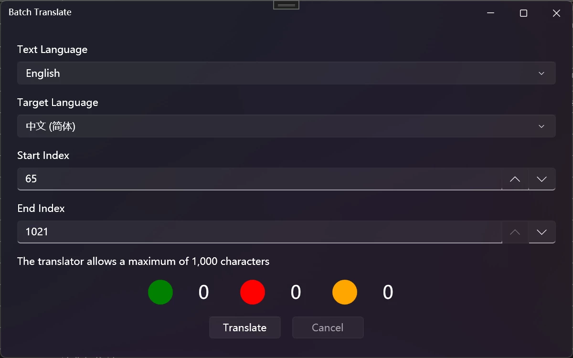Decrease the Start Index value
Image resolution: width=573 pixels, height=358 pixels.
coord(542,179)
